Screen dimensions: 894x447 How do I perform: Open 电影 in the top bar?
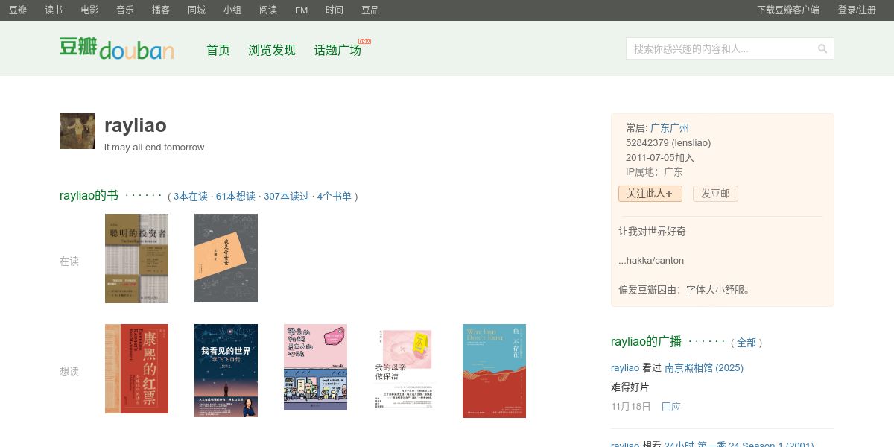coord(89,10)
